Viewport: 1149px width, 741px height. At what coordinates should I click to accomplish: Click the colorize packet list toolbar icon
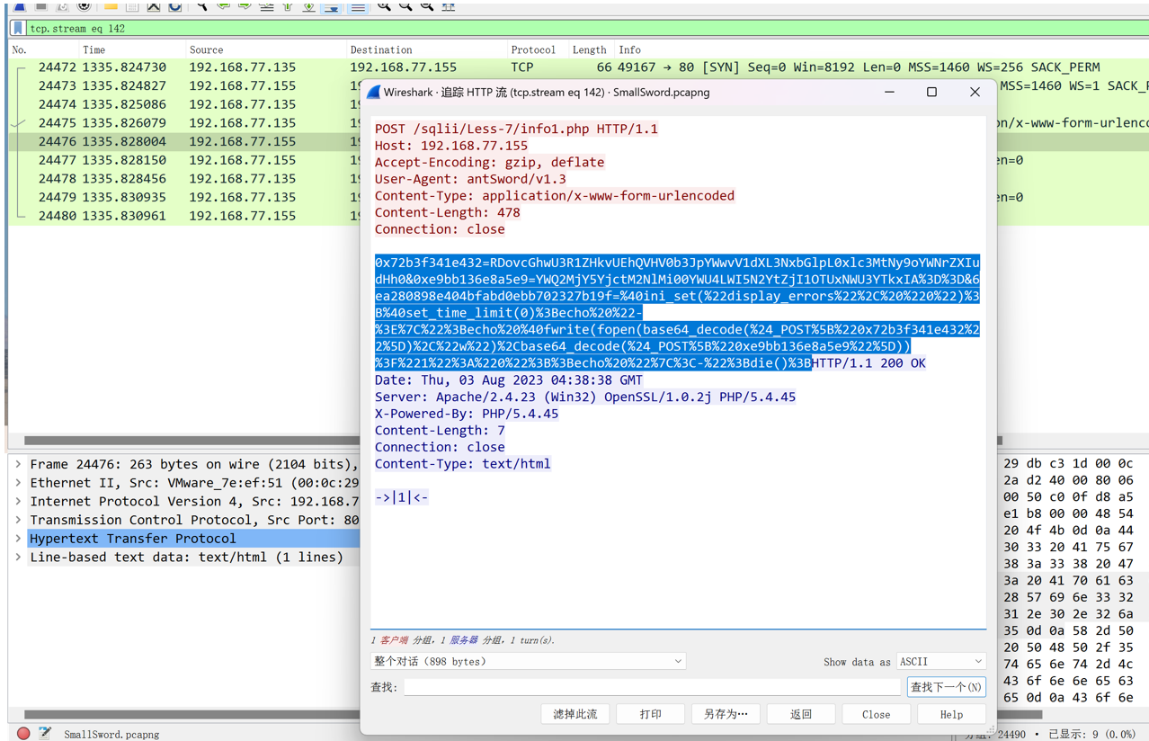pos(357,6)
